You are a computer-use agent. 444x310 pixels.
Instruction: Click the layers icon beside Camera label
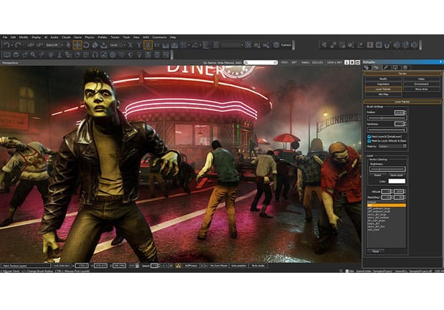[x=276, y=45]
